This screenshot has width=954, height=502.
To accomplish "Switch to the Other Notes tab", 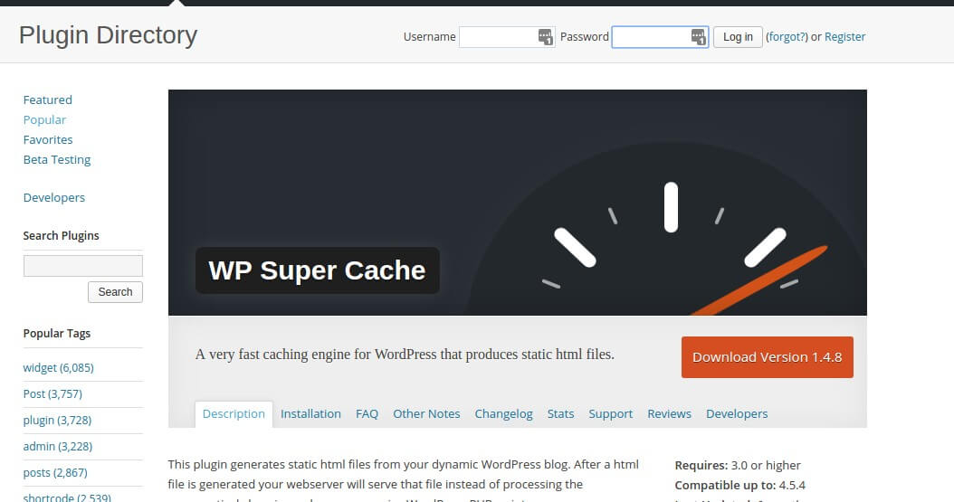I will [x=426, y=414].
